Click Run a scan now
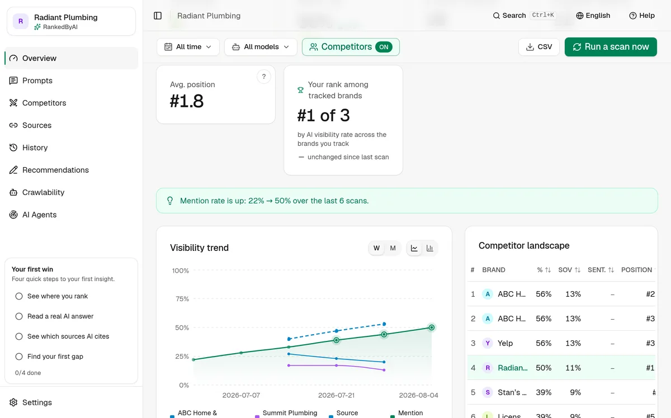 (611, 47)
